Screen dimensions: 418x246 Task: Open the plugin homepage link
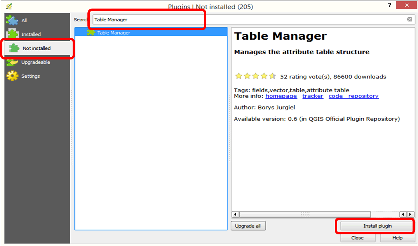pos(281,96)
